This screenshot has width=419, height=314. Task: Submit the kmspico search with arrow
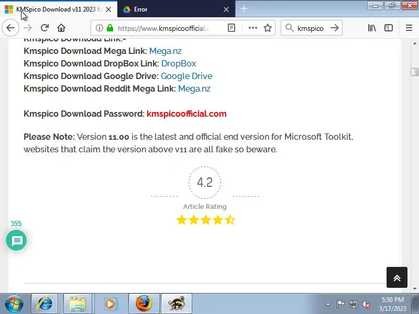(335, 28)
